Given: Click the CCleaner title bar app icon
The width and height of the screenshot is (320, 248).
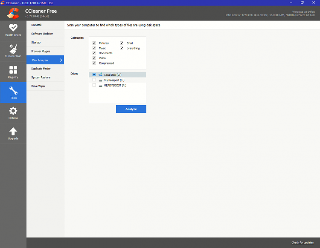Looking at the screenshot, I should (3, 3).
